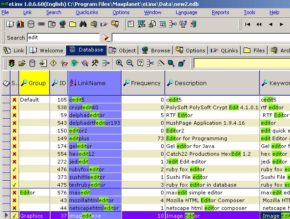Viewport: 290px width, 219px height.
Task: Click the yellow folder icon in top toolbar
Action: point(73,24)
